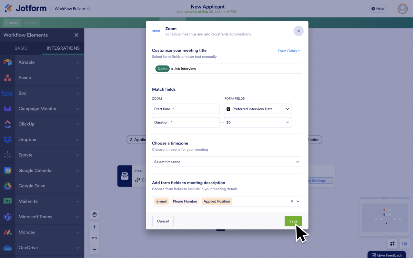Expand the Google Drive row chevron
The height and width of the screenshot is (258, 413).
(77, 186)
